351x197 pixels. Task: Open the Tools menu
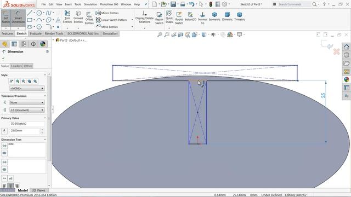78,4
